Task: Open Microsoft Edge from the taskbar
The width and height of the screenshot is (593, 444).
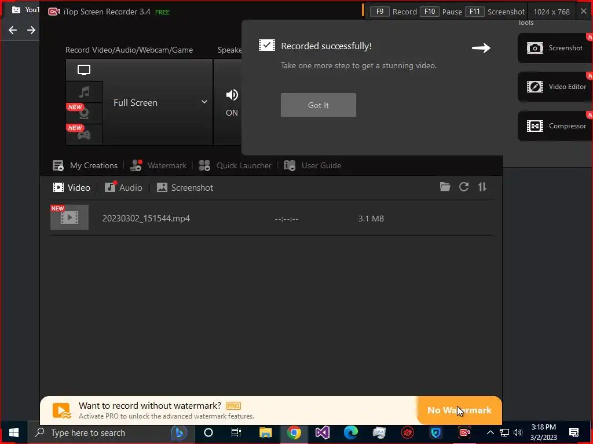Action: coord(351,432)
